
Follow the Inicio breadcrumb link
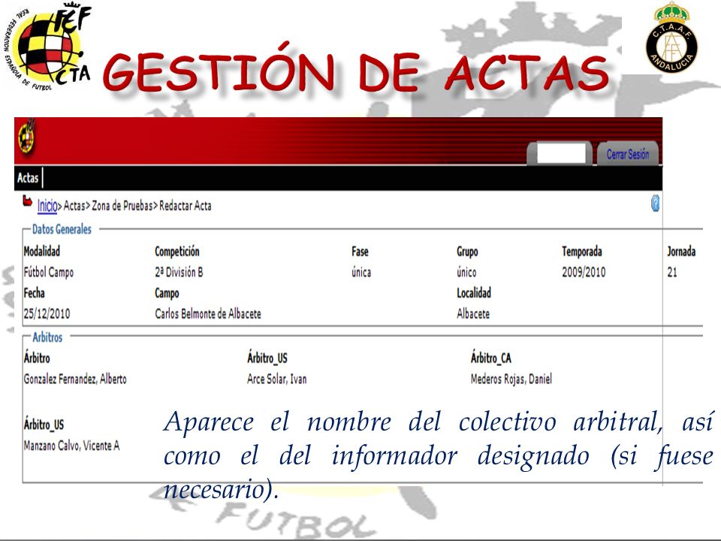(47, 206)
